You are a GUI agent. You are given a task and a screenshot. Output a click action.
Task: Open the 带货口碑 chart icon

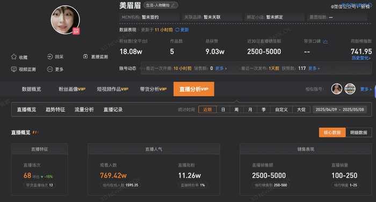coord(325,41)
